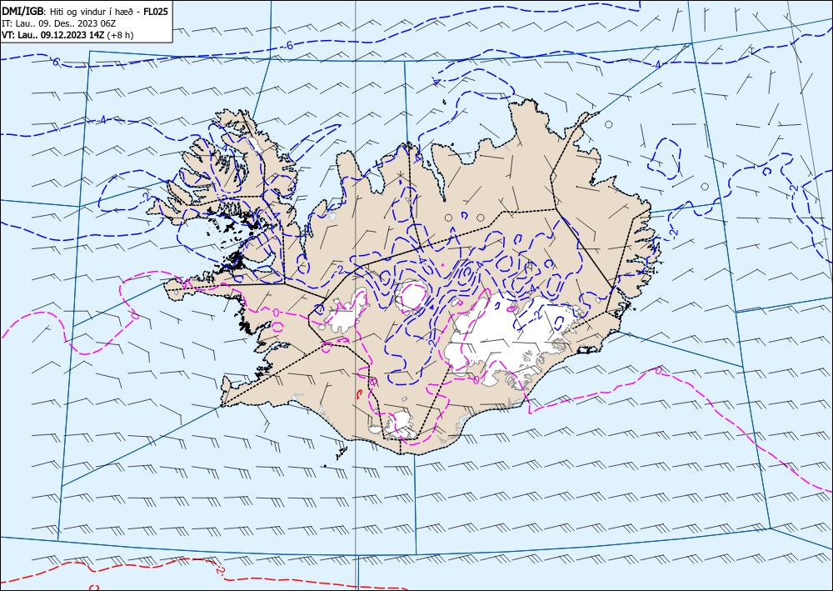The width and height of the screenshot is (833, 591).
Task: Click the 'VT: Lau.. 09.12.2023 14Z (+8 h)' line
Action: coord(67,35)
